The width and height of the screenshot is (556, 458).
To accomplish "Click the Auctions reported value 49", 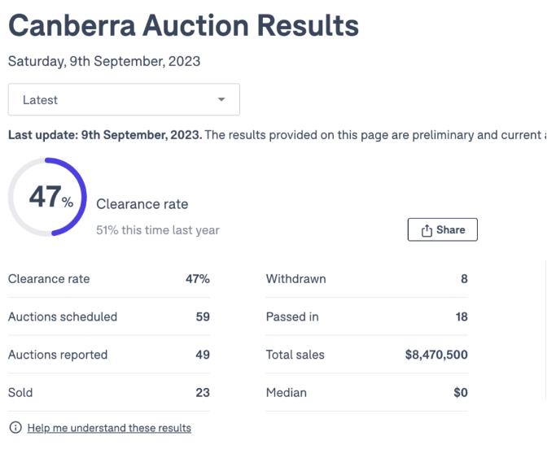I will (202, 355).
